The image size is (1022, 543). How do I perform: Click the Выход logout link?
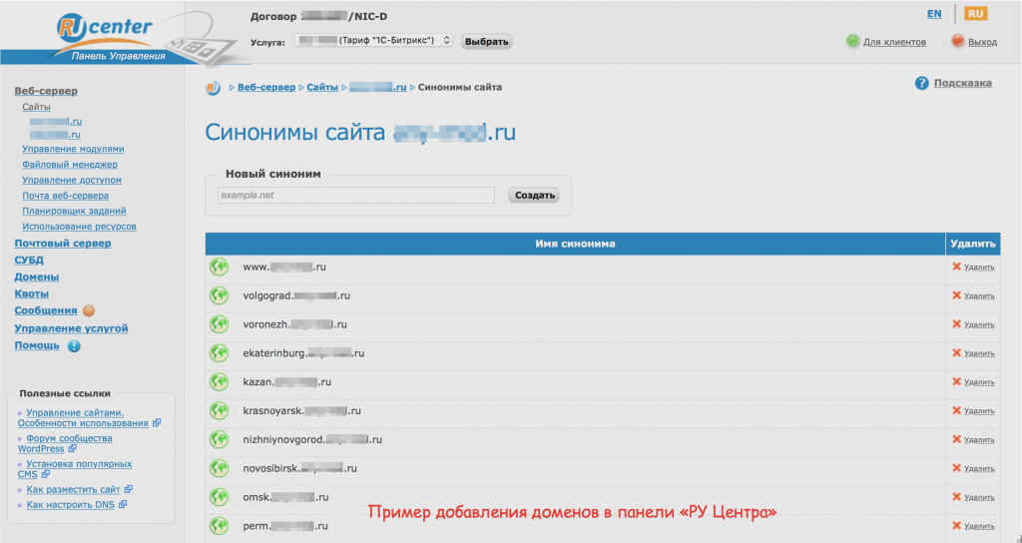[982, 42]
